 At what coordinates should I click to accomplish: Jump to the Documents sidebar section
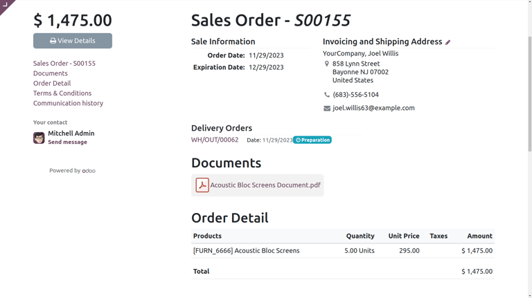(x=51, y=73)
